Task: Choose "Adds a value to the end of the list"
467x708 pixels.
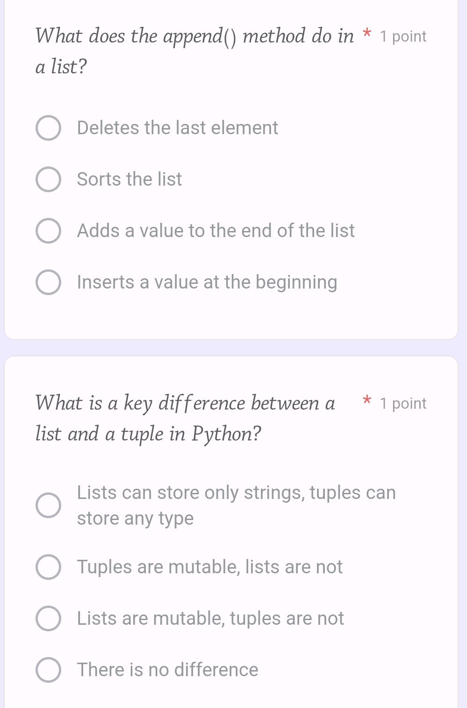Action: 48,231
